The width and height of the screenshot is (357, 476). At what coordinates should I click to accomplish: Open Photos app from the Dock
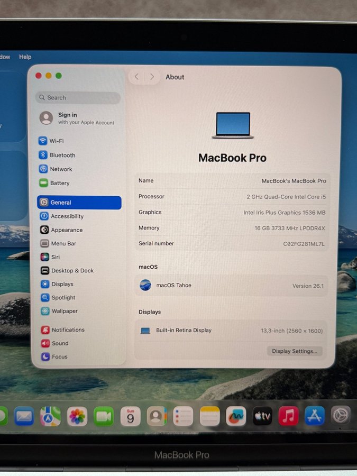tap(77, 416)
